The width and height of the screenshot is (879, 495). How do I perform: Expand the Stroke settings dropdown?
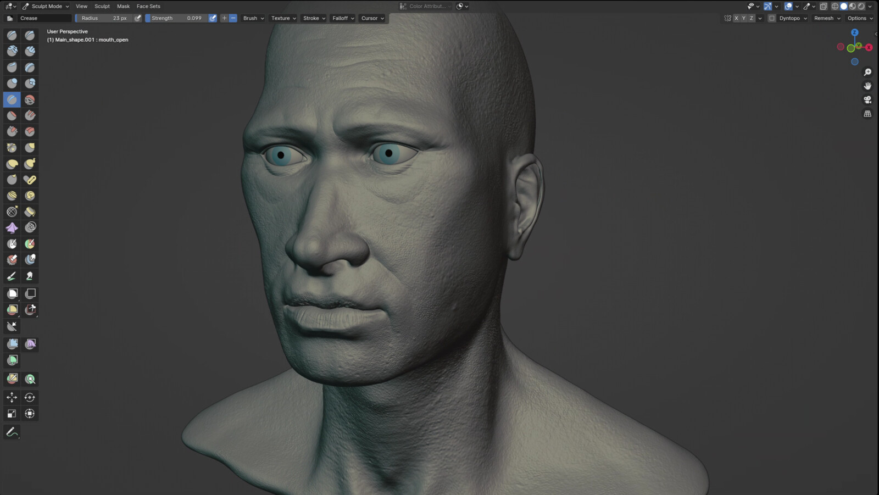pyautogui.click(x=314, y=18)
